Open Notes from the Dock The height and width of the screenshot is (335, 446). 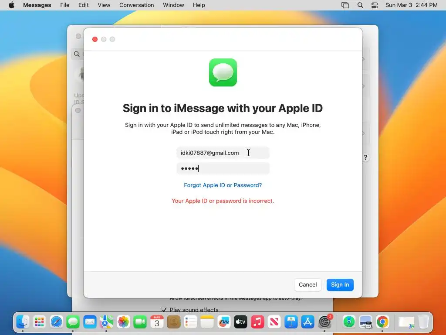point(207,322)
